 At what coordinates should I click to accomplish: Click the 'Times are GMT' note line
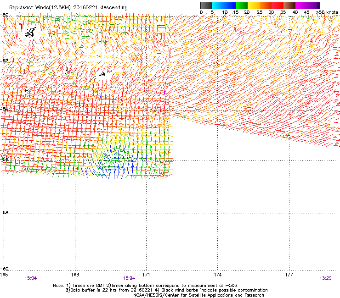coord(145,286)
